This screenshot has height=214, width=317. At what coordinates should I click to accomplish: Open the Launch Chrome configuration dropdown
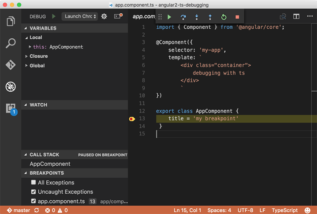pyautogui.click(x=80, y=16)
